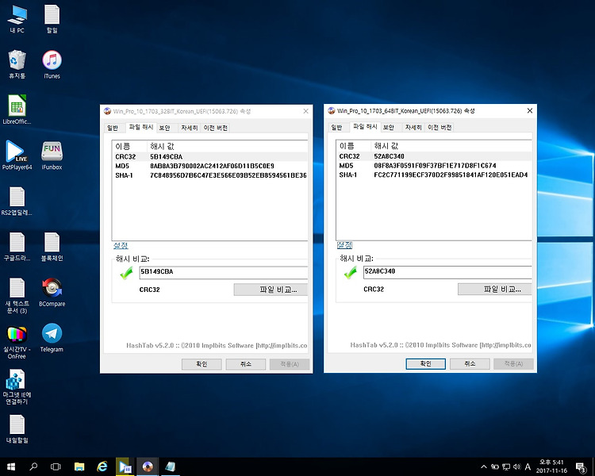
Task: Open 이전 버전 tab in 64BIT window
Action: click(439, 128)
